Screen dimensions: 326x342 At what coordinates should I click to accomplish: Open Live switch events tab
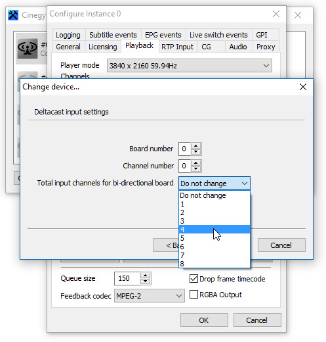point(218,35)
